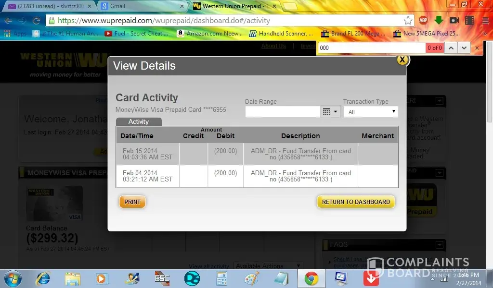
Task: Click the find bar search field
Action: 371,48
